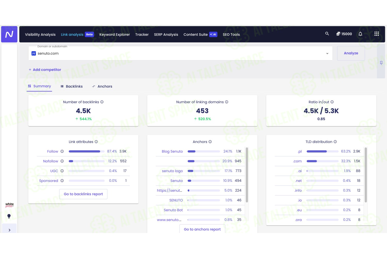Expand the sidebar with arrow
This screenshot has height=258, width=387.
pyautogui.click(x=10, y=230)
